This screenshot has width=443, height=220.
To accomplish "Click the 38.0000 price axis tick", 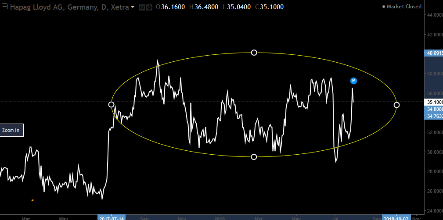I will click(x=435, y=74).
